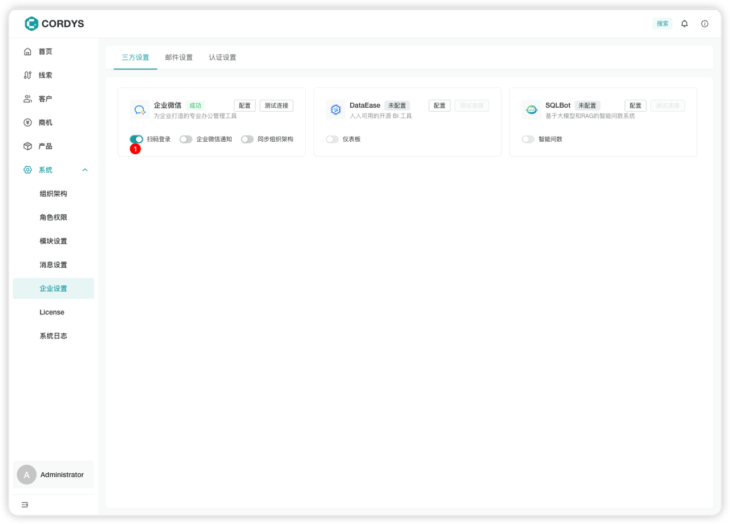Viewport: 730px width, 524px height.
Task: Click the gear icon beside 系统
Action: coord(27,170)
